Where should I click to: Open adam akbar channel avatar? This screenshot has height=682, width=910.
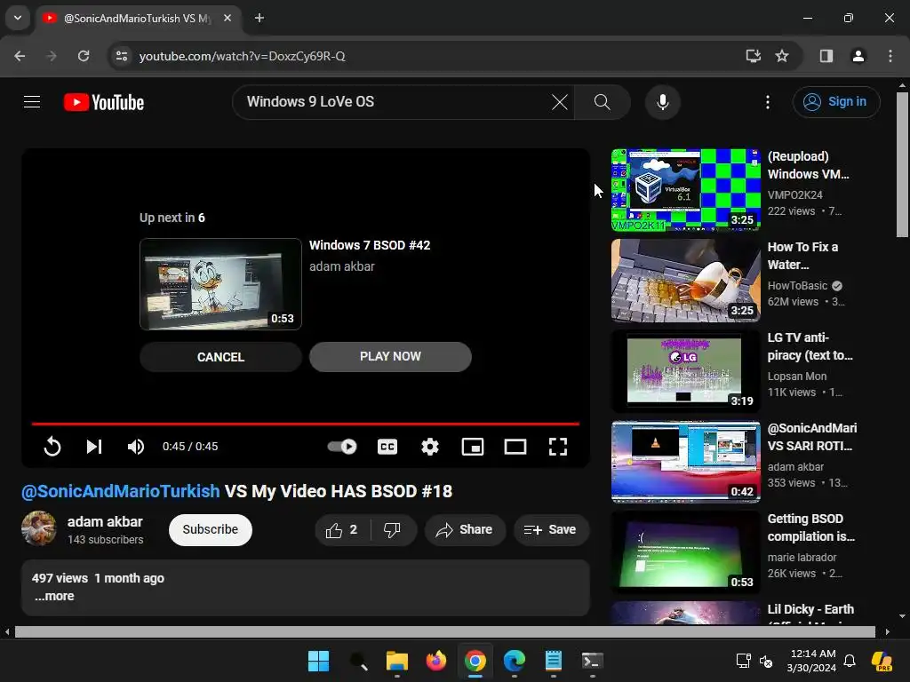39,528
